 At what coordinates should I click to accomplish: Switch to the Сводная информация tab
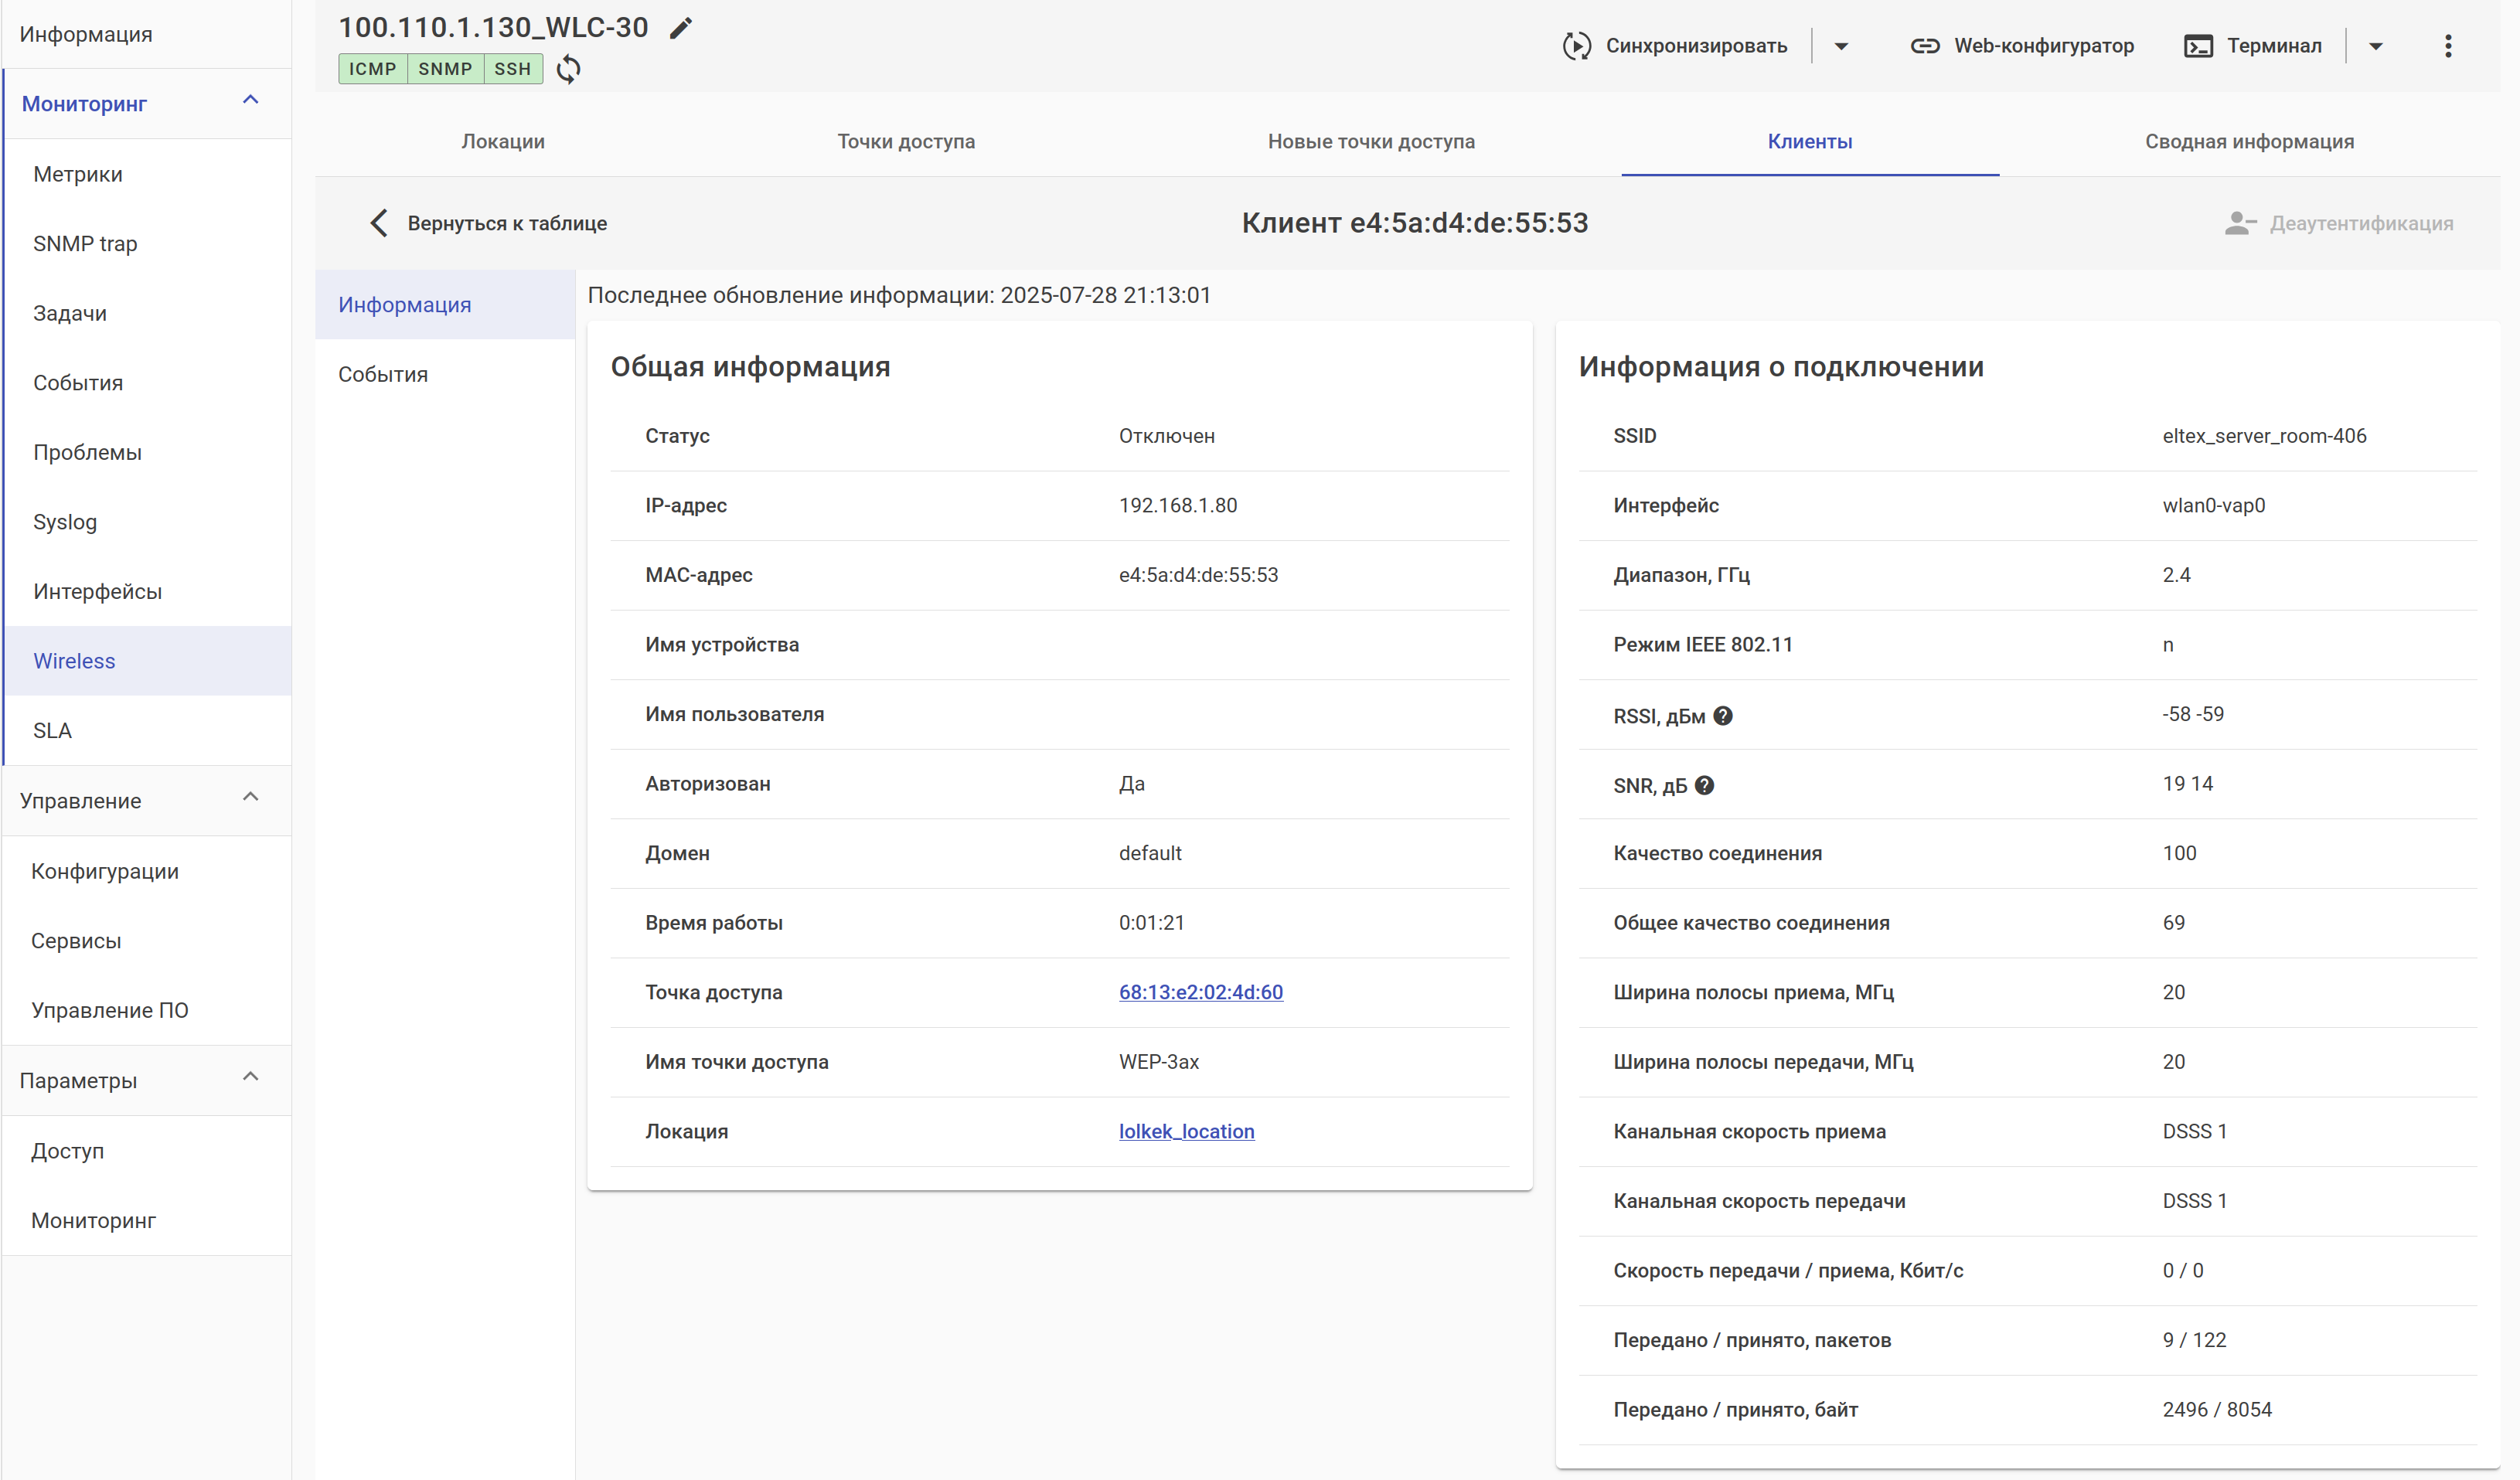point(2248,141)
